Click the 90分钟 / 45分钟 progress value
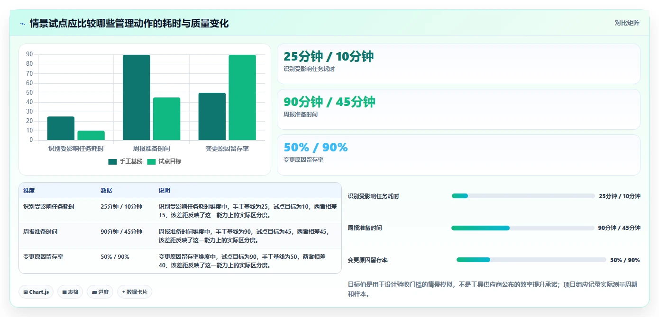The height and width of the screenshot is (317, 659). click(619, 228)
